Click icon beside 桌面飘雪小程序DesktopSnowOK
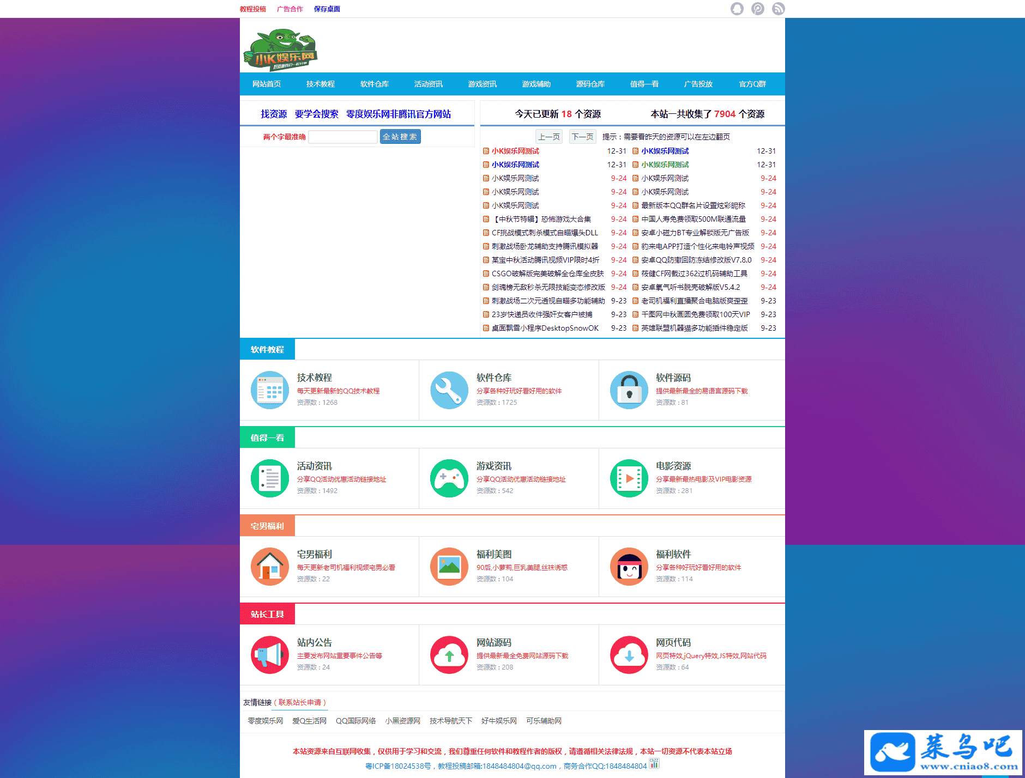The image size is (1025, 778). pos(486,328)
